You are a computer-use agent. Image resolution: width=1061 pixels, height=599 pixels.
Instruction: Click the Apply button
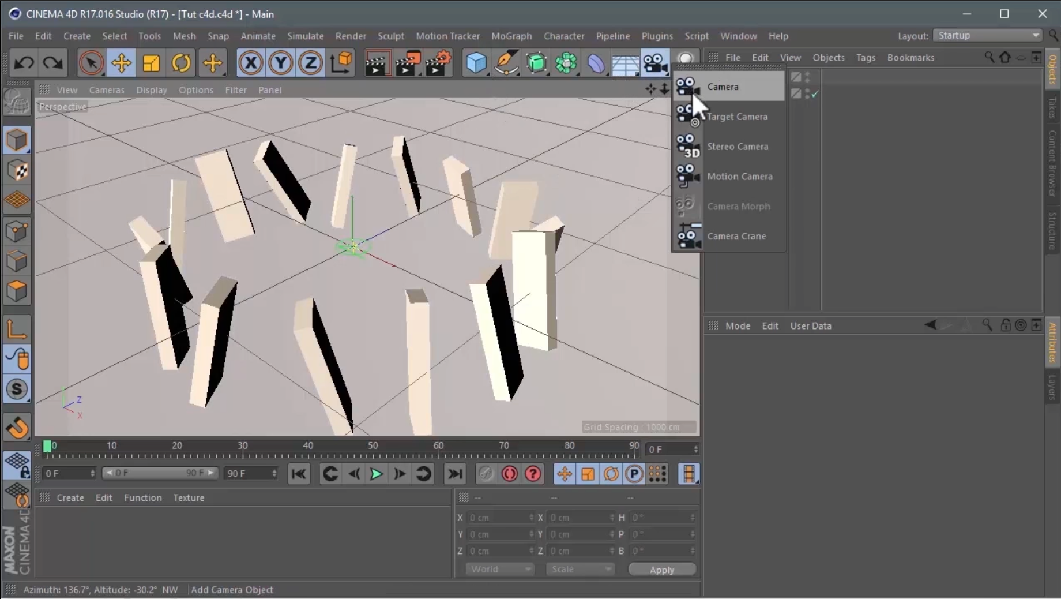pos(662,570)
